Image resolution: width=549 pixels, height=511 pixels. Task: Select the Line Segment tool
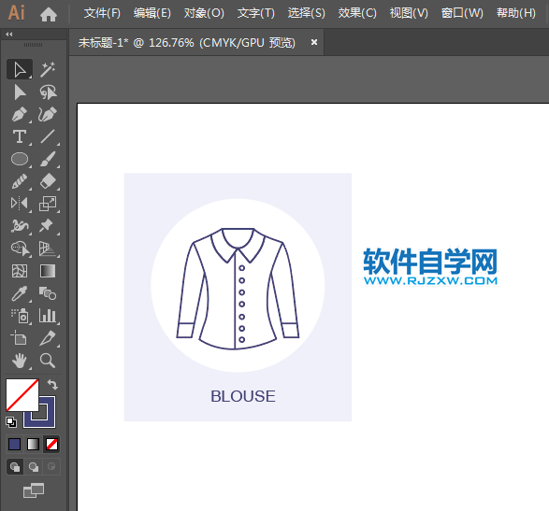point(48,136)
